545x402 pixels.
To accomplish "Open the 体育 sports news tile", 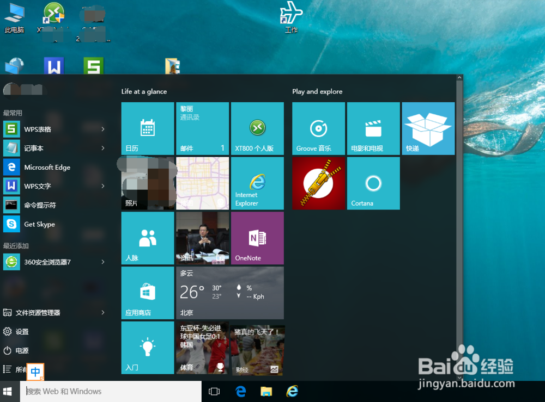I will (202, 348).
